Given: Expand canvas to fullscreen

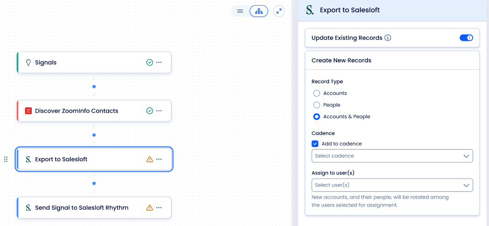Looking at the screenshot, I should [279, 11].
